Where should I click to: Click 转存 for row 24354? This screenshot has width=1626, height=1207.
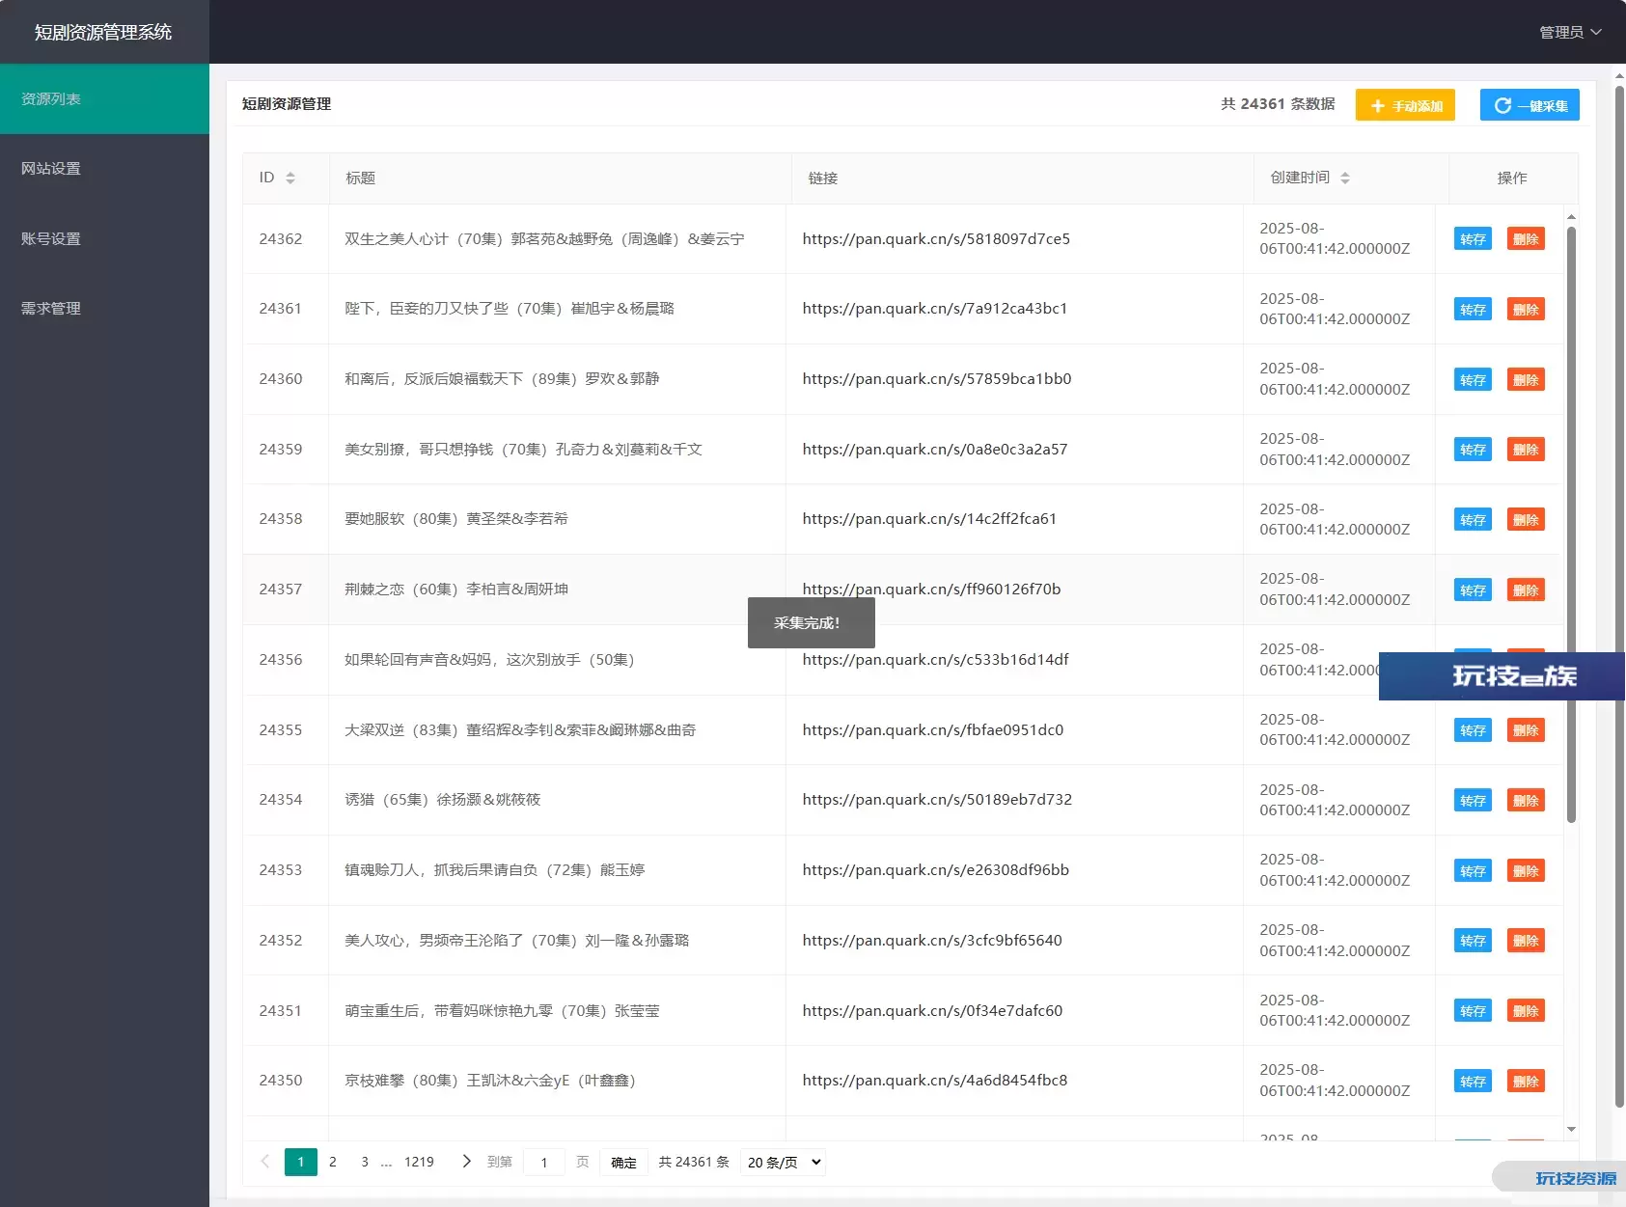click(1473, 801)
